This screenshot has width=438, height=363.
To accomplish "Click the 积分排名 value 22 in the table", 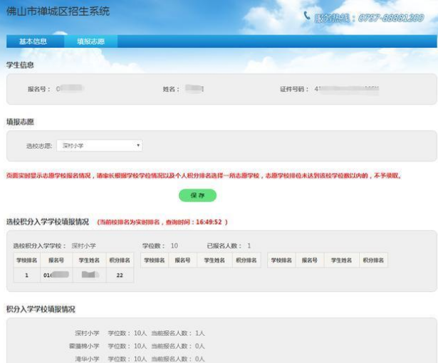I will coord(120,275).
